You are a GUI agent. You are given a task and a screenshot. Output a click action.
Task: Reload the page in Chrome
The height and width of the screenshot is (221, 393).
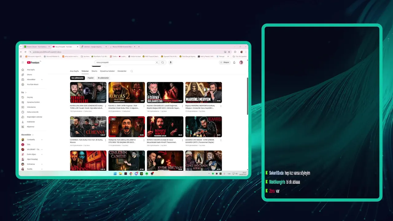[25, 52]
